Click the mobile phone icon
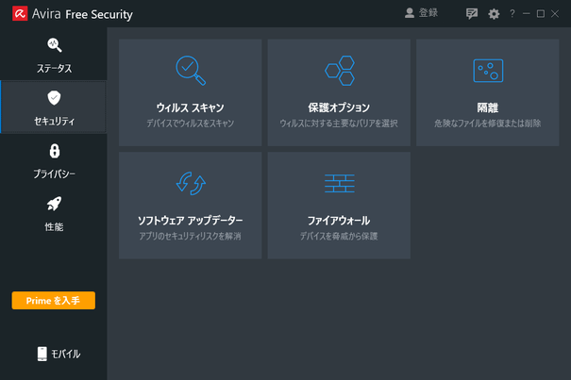Screen dimensions: 571x380 point(42,354)
